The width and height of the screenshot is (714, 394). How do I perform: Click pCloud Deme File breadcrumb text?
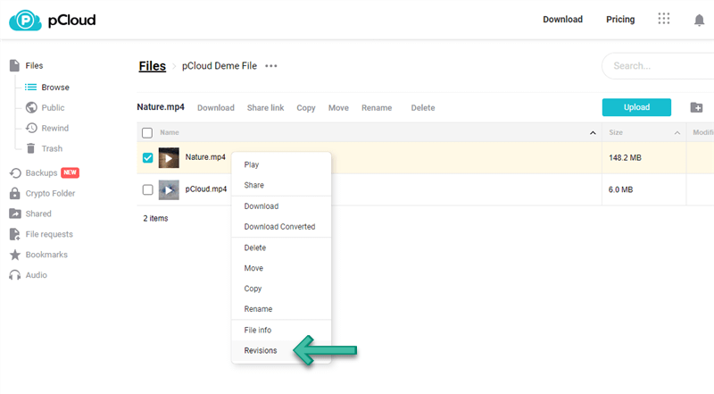[220, 66]
